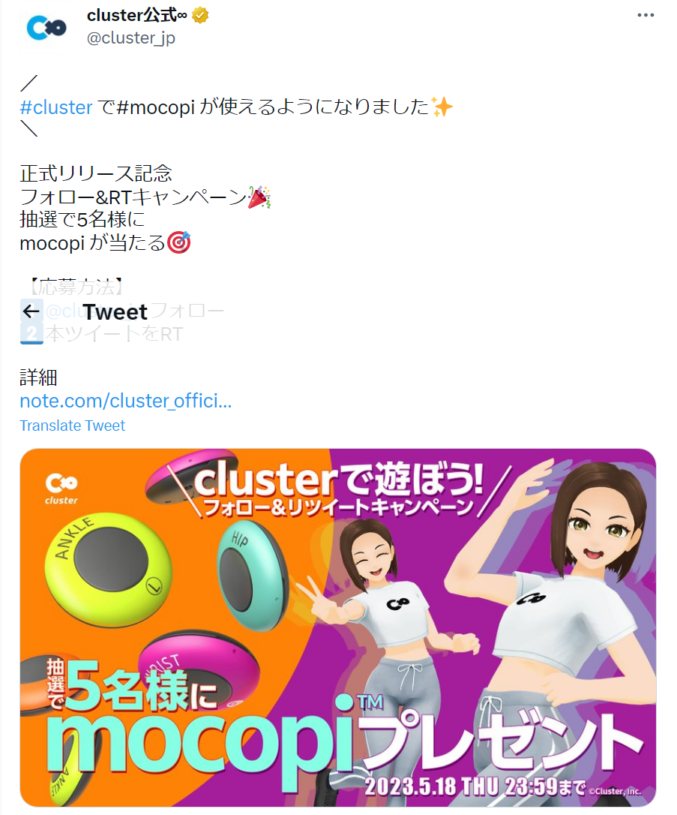The width and height of the screenshot is (677, 815).
Task: Open the @cluster_jp handle under the name
Action: tap(131, 38)
